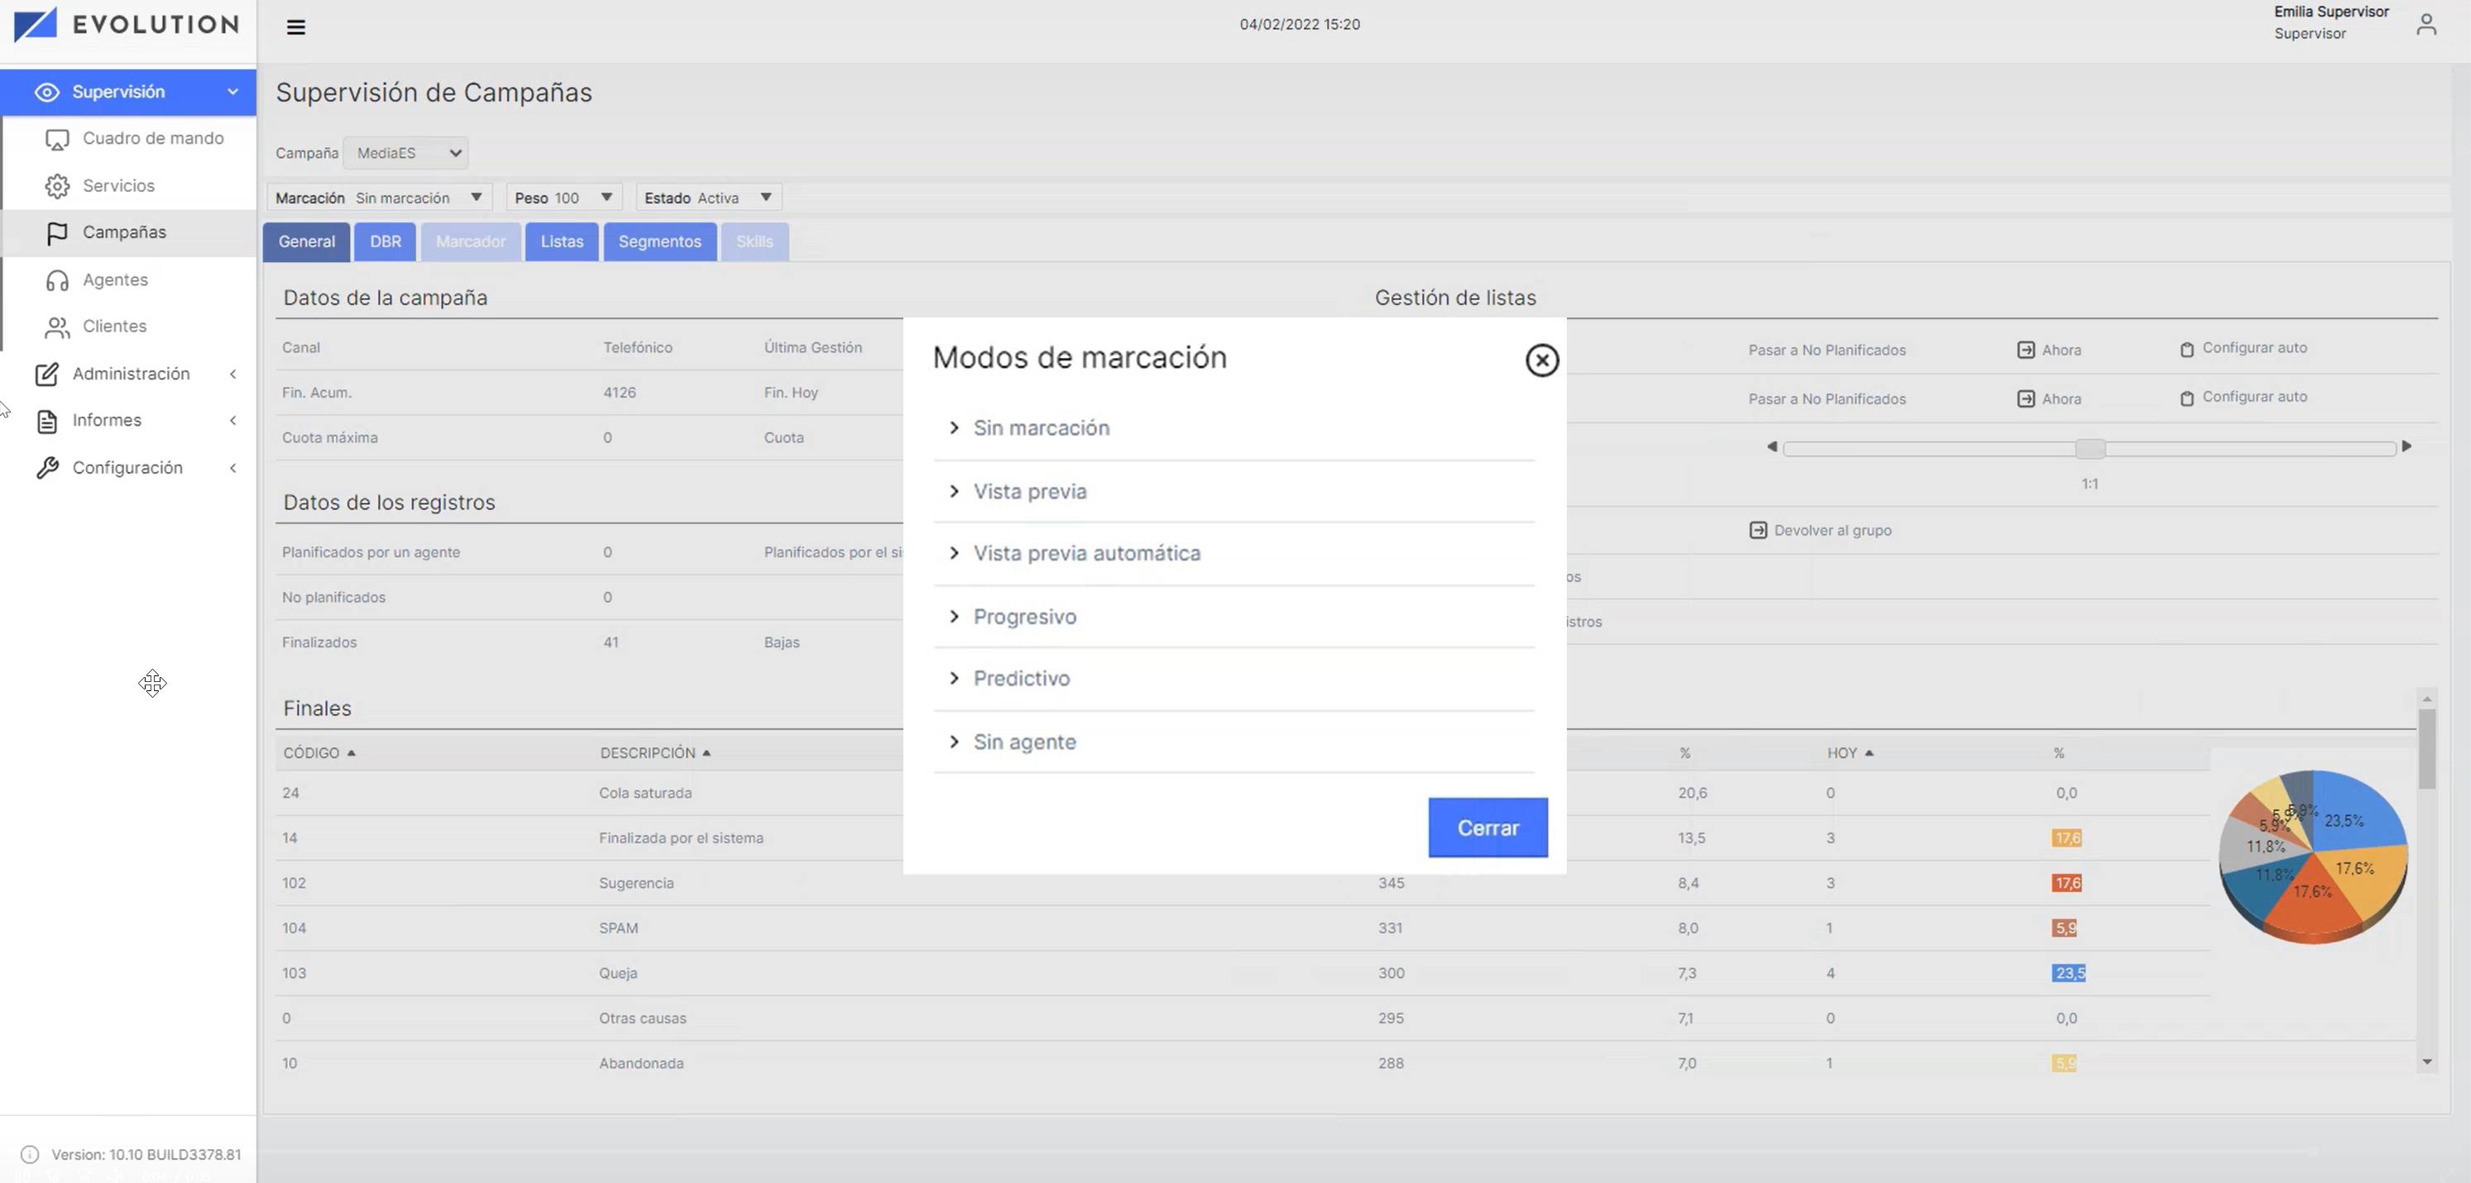Image resolution: width=2471 pixels, height=1183 pixels.
Task: Click the Clientes people icon
Action: (58, 327)
